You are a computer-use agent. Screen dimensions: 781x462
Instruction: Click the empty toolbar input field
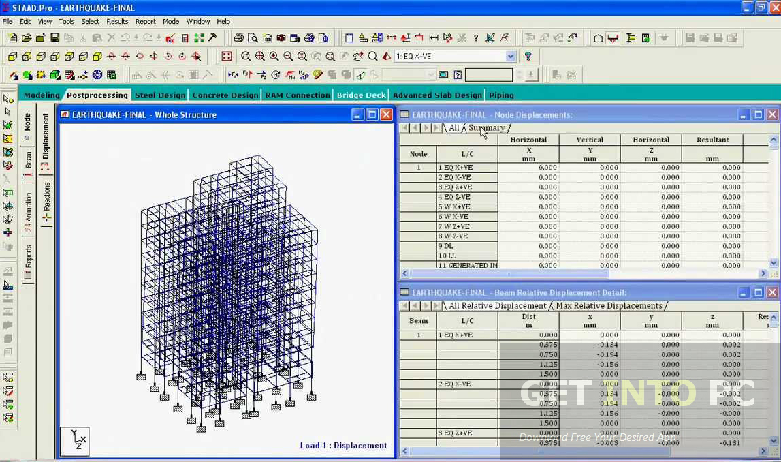click(x=489, y=75)
